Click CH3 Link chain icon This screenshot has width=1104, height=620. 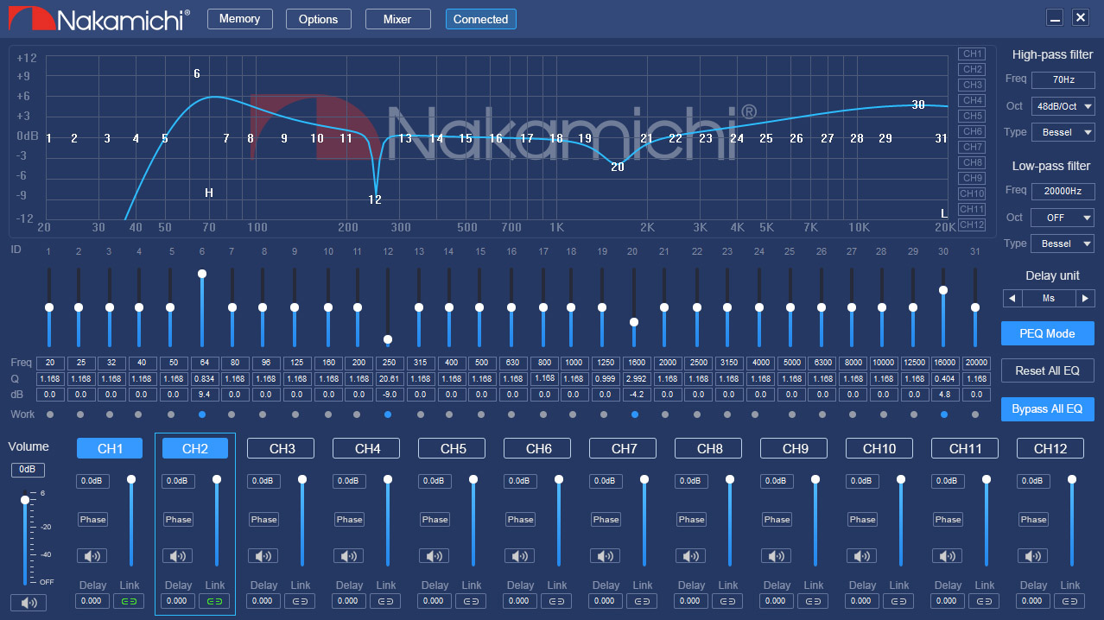[x=300, y=601]
